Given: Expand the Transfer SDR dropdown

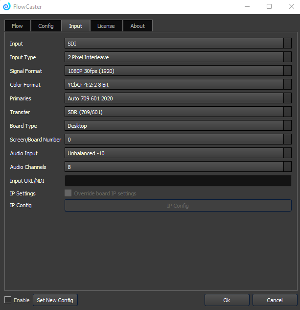Looking at the screenshot, I should [178, 112].
